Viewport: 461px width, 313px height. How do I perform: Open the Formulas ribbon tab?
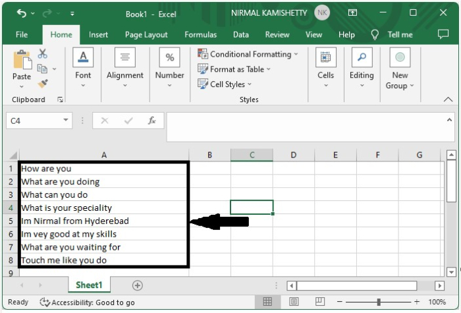point(200,35)
